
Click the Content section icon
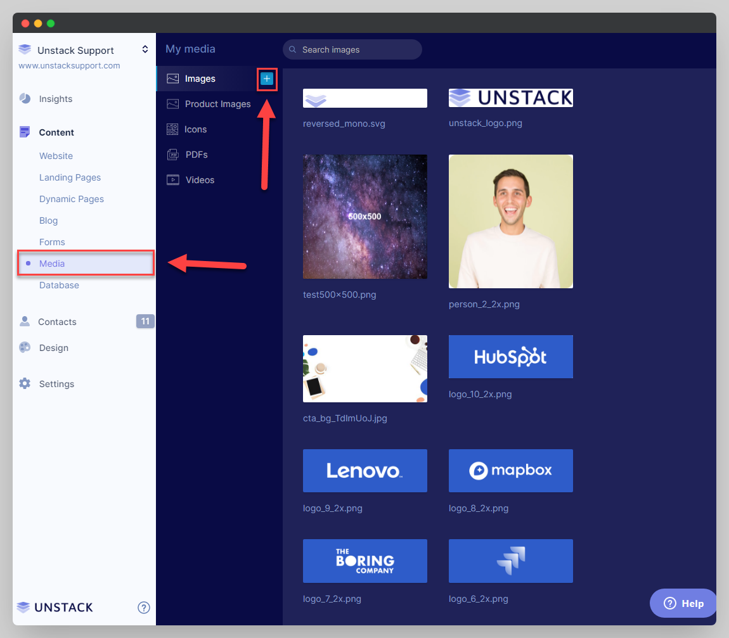25,132
